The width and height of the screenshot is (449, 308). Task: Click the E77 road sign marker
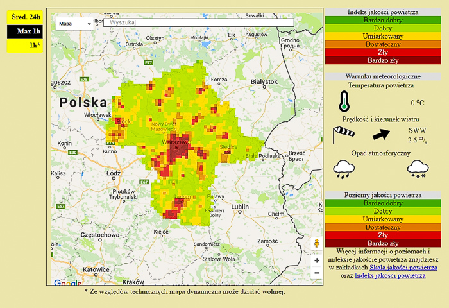coord(148,62)
